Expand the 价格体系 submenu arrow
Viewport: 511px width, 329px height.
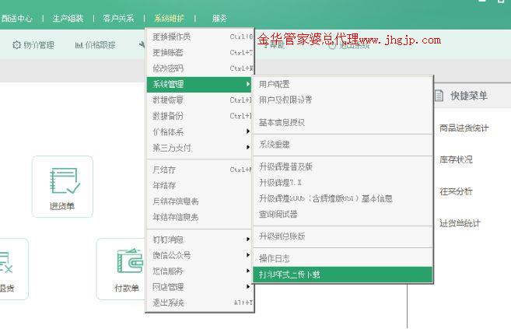pos(248,131)
